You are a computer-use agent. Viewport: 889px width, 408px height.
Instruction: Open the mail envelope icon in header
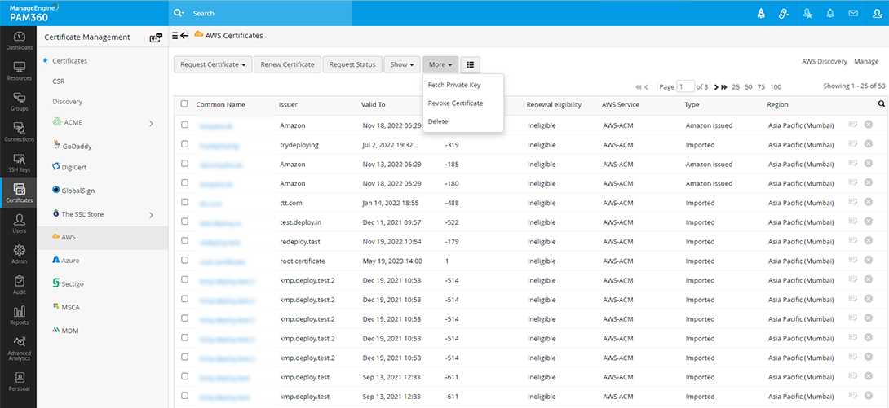853,14
